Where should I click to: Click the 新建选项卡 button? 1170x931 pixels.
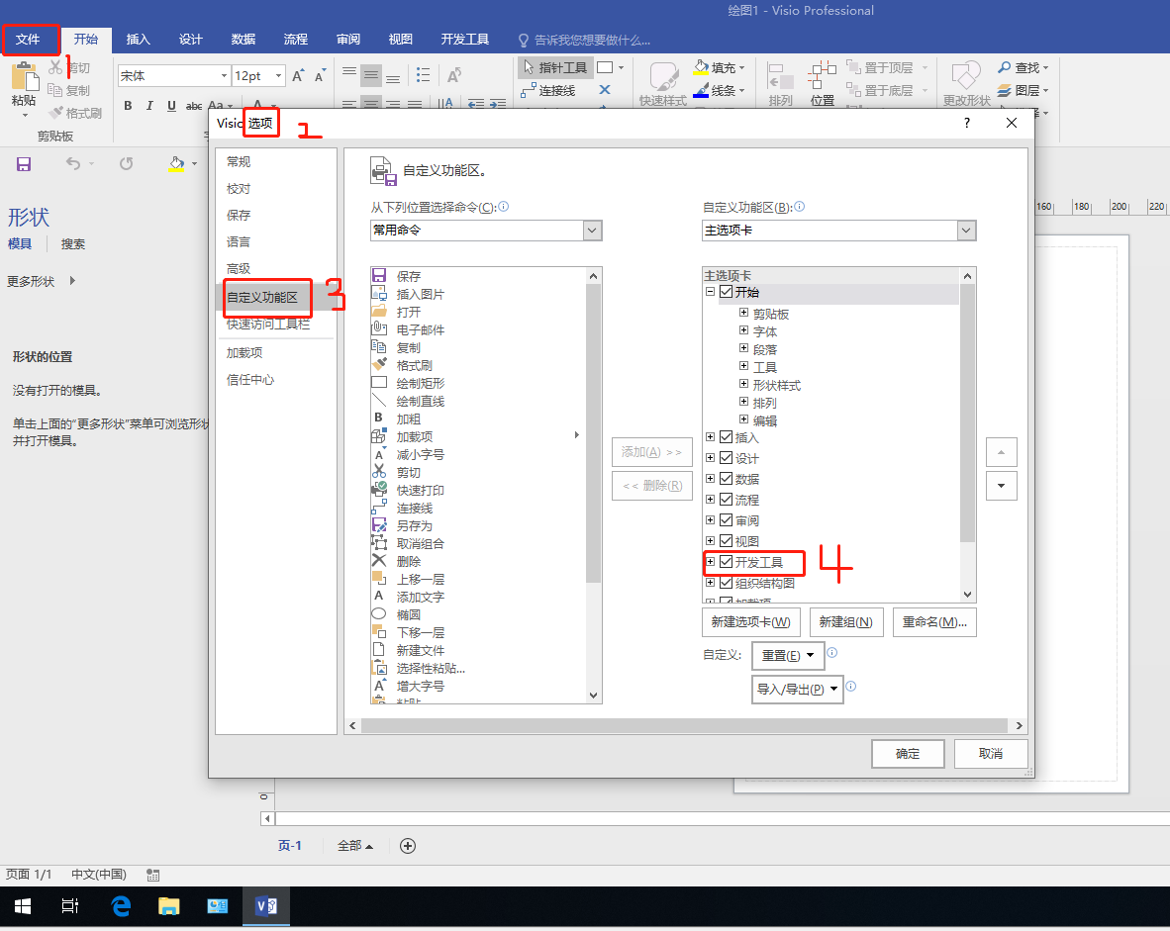point(750,622)
